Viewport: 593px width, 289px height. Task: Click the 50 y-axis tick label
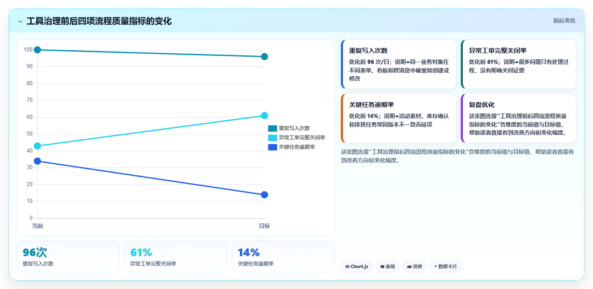coord(29,134)
